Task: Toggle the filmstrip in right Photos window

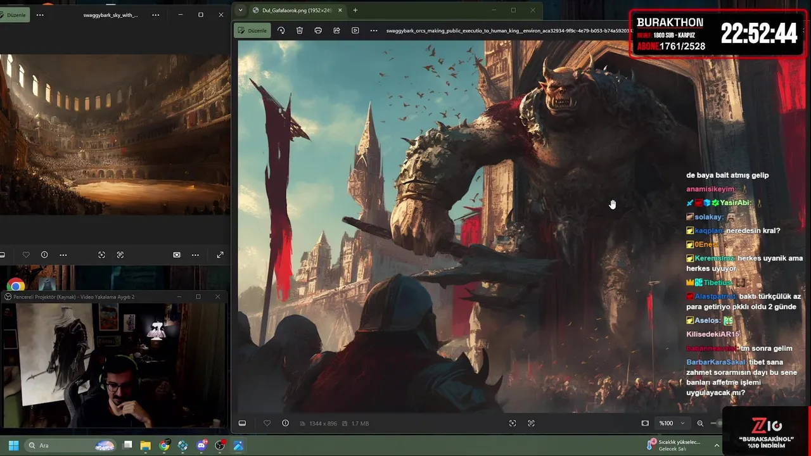Action: 242,423
